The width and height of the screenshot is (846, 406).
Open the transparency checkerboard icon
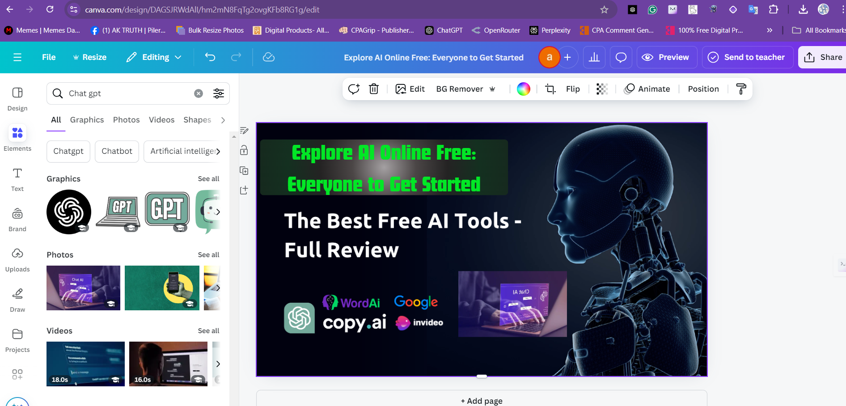coord(602,89)
